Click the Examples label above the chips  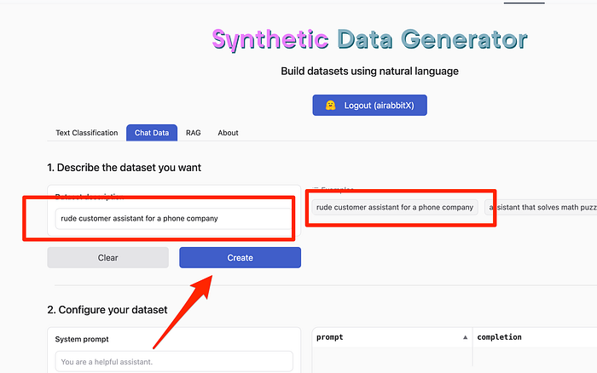(x=337, y=189)
